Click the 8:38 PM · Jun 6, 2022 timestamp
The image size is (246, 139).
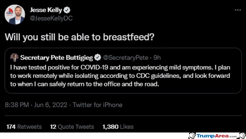tap(36, 105)
